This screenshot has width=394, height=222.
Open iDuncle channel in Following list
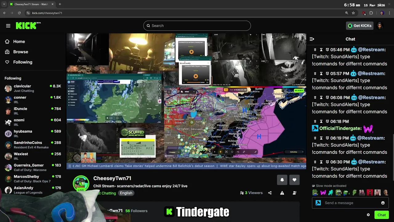33,111
